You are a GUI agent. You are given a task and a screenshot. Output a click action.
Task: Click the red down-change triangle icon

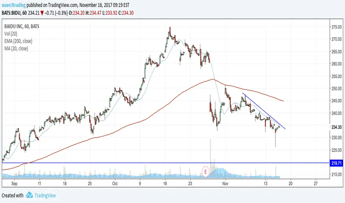(x=42, y=13)
